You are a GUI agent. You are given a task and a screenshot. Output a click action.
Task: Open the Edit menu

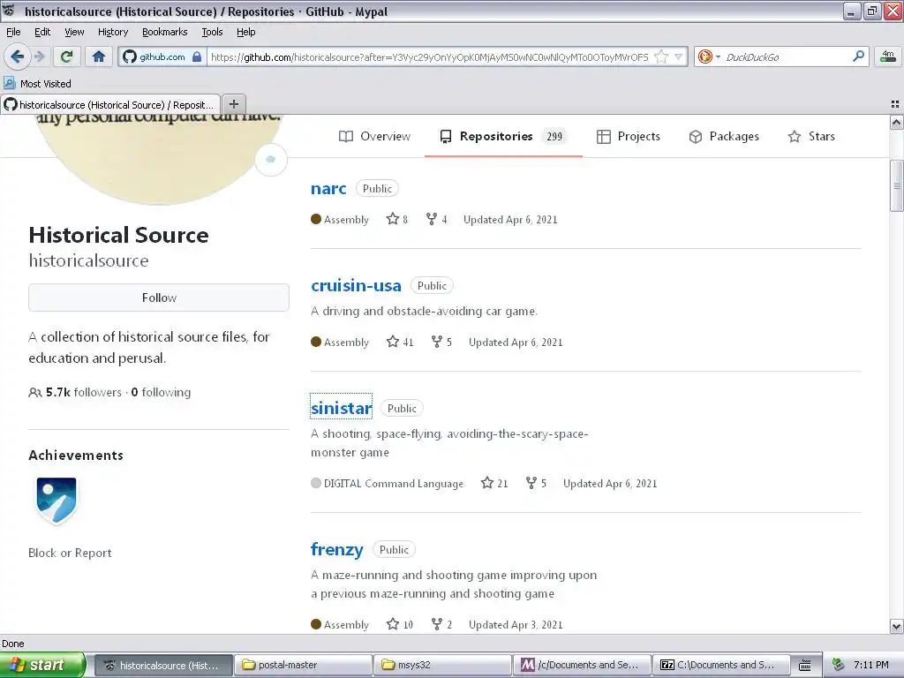42,32
